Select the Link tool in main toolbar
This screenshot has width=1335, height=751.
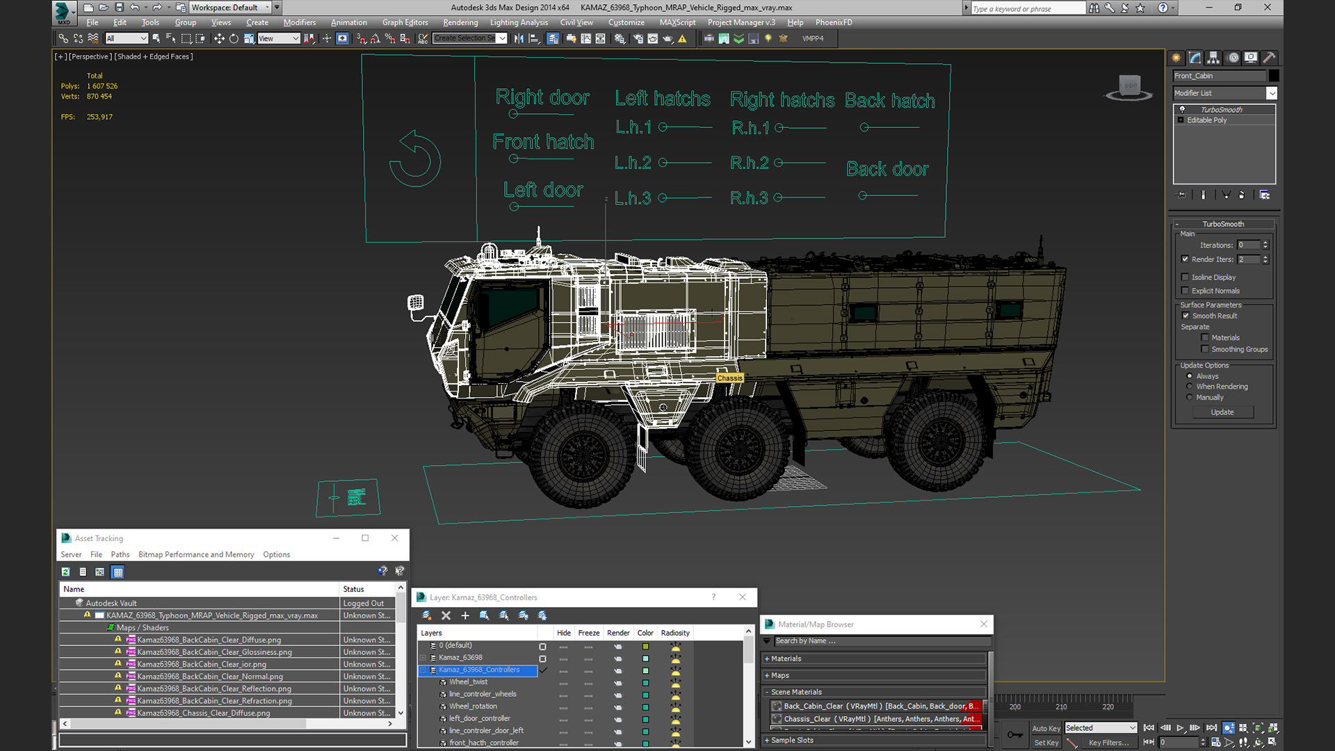(x=63, y=39)
